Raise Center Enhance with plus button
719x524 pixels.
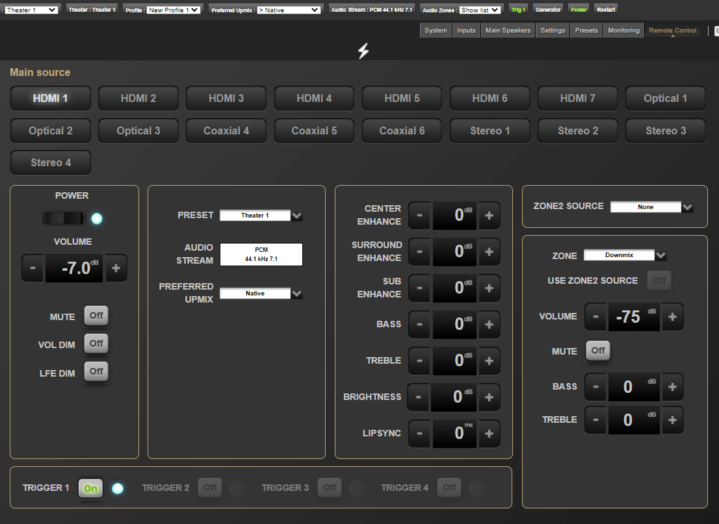pyautogui.click(x=489, y=215)
